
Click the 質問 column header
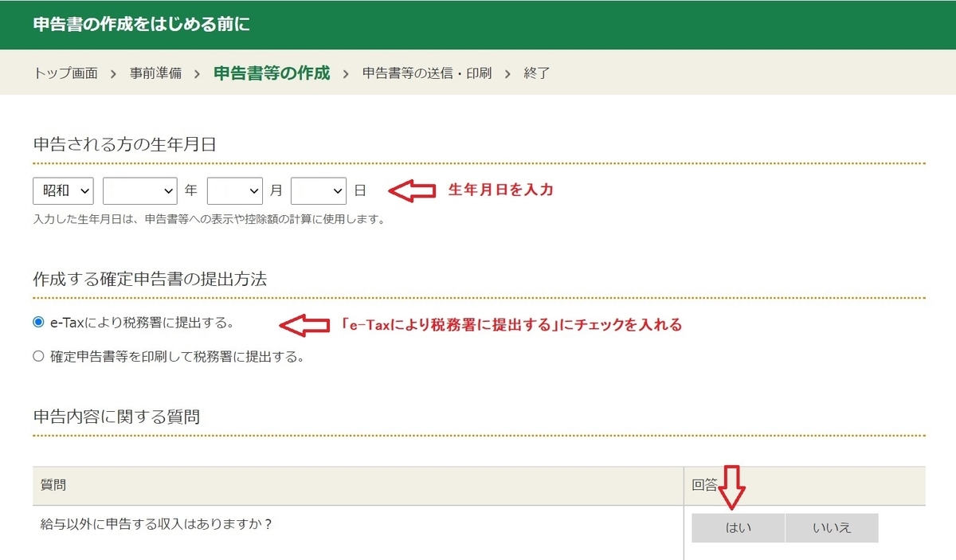click(x=53, y=484)
